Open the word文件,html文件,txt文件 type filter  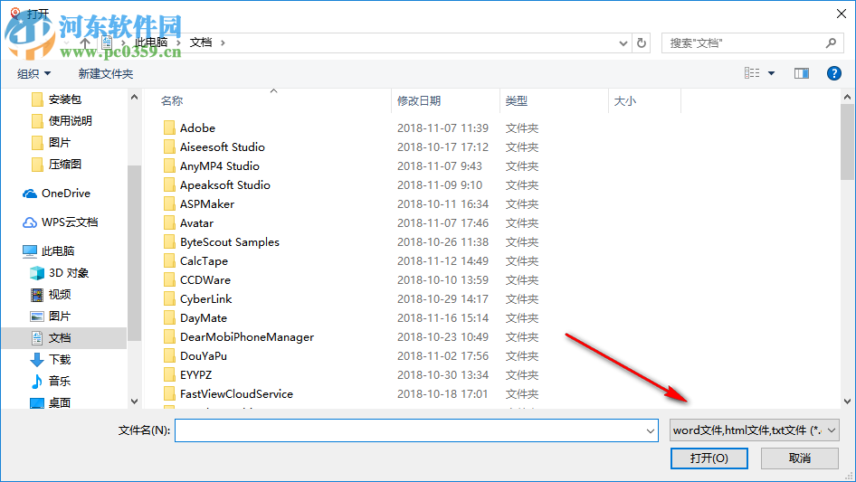(x=754, y=430)
